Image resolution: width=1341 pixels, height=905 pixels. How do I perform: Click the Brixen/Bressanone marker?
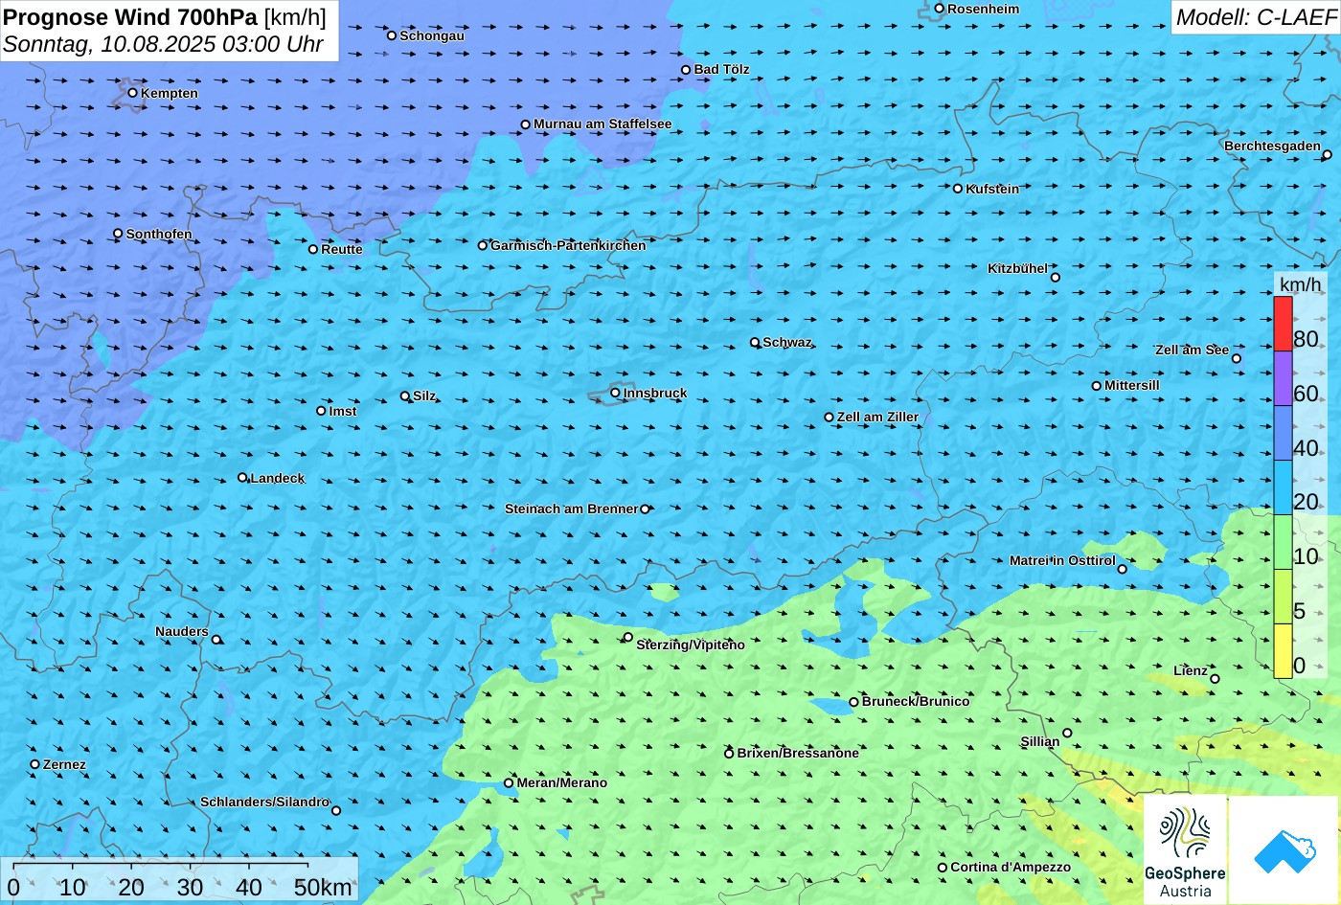[x=729, y=754]
